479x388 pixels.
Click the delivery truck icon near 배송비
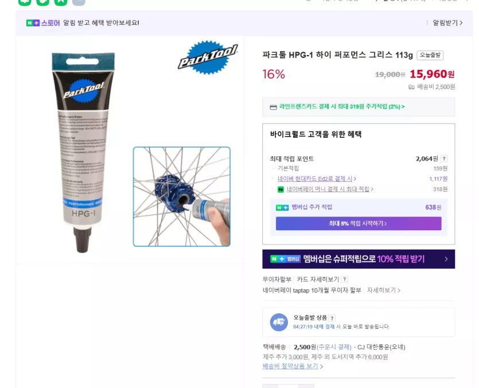(411, 87)
